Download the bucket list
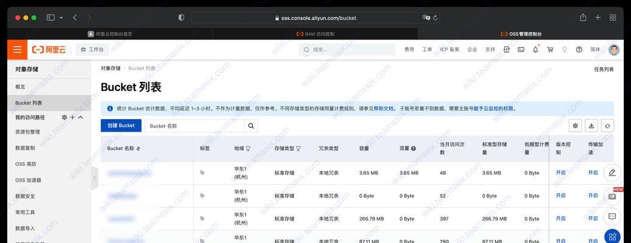The width and height of the screenshot is (631, 243). [x=591, y=126]
